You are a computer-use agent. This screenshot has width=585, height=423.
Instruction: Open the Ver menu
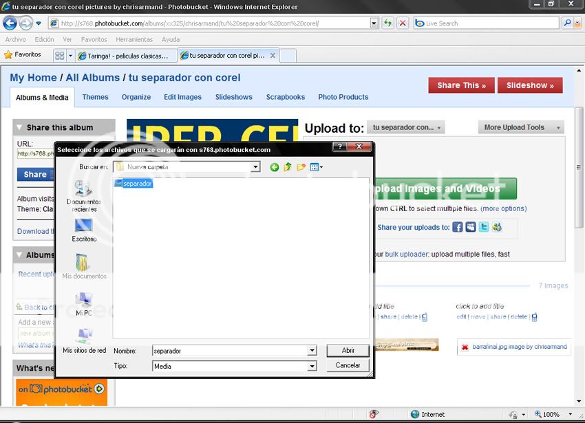point(67,39)
